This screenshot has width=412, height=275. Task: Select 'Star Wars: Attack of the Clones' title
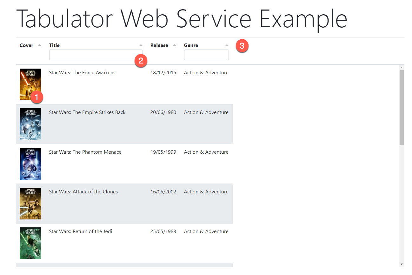(x=83, y=192)
